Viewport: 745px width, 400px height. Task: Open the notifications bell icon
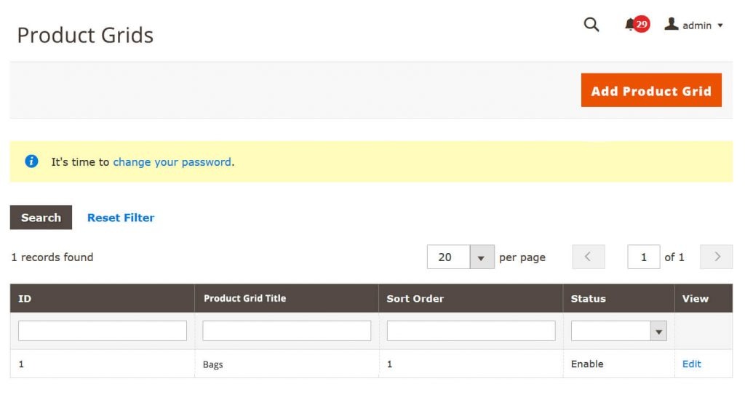pyautogui.click(x=630, y=24)
